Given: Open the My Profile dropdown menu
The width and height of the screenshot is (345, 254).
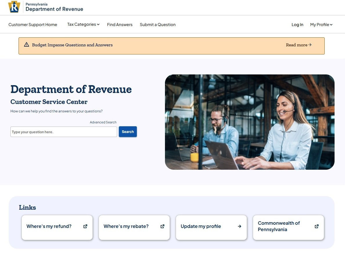Looking at the screenshot, I should coord(321,25).
